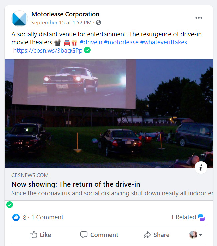Click the green checkmark beside the cbsn.ws link
The image size is (217, 246).
[87, 50]
